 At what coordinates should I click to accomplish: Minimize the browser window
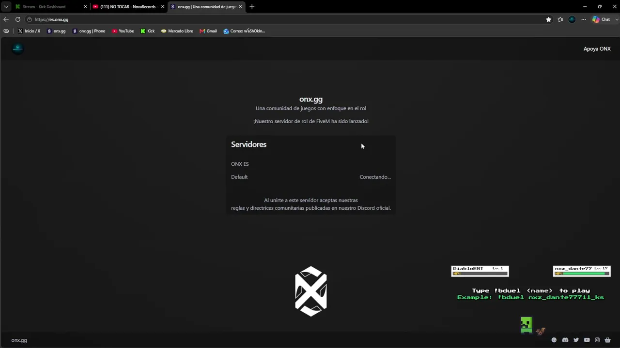(x=585, y=7)
